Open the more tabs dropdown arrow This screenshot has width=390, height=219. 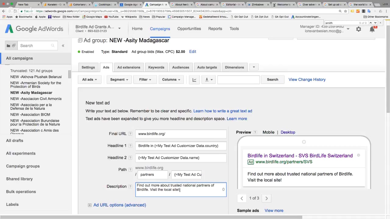[254, 67]
